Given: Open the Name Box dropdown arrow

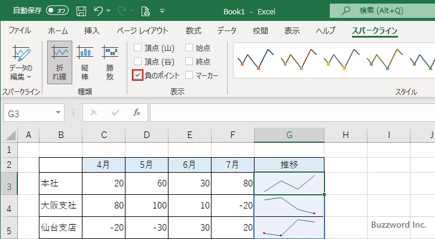Looking at the screenshot, I should click(59, 112).
